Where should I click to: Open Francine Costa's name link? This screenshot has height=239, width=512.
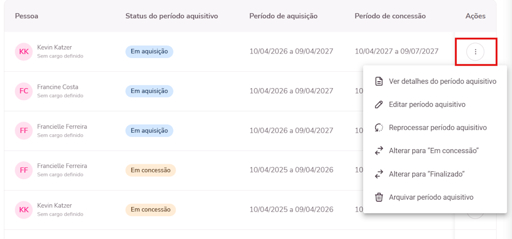58,87
